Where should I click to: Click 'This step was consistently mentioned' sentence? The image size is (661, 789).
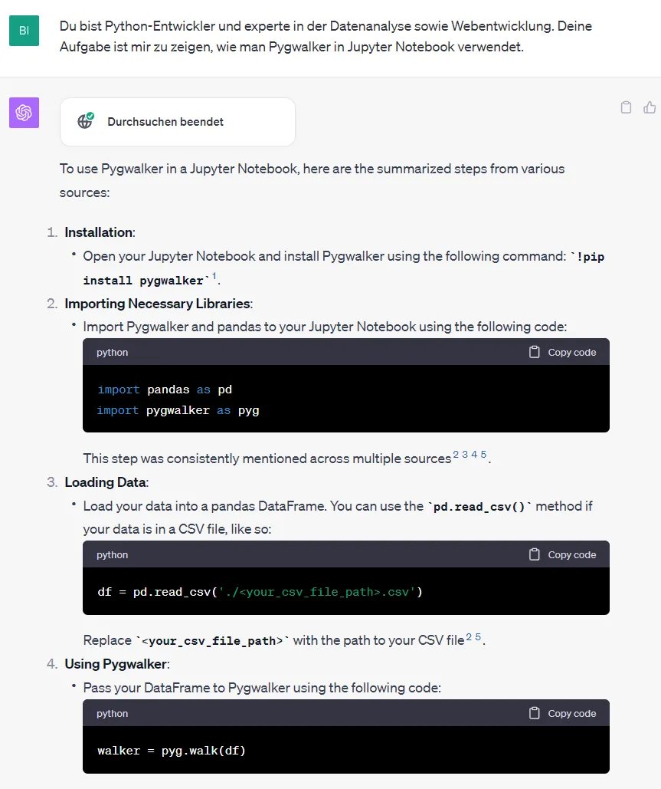(x=267, y=459)
